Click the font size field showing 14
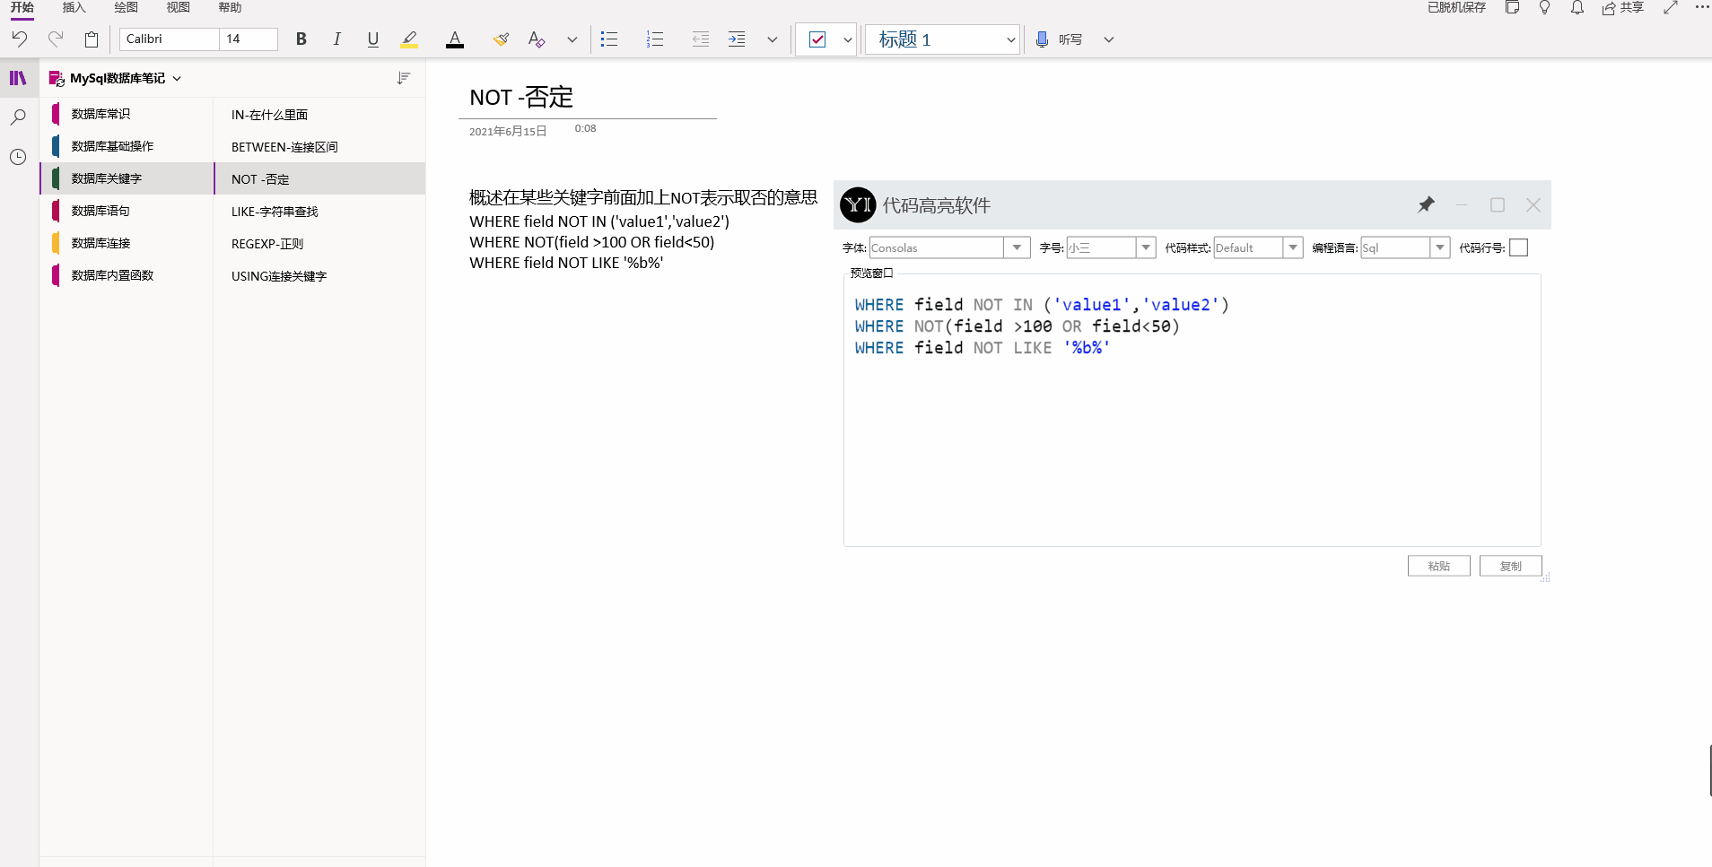The width and height of the screenshot is (1712, 867). [x=249, y=39]
